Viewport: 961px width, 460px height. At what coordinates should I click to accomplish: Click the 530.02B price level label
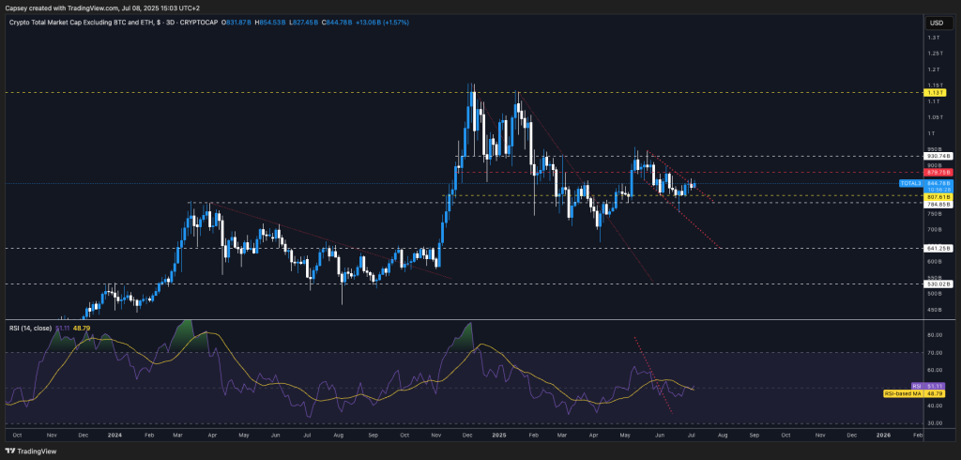[939, 284]
